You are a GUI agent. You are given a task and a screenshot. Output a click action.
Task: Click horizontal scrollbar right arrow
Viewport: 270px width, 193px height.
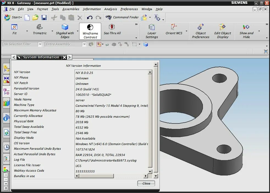[146, 176]
